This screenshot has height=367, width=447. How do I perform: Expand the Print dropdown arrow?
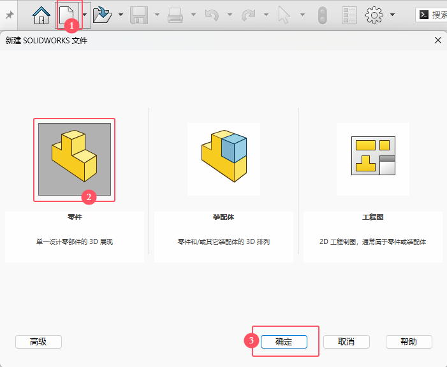tap(193, 15)
